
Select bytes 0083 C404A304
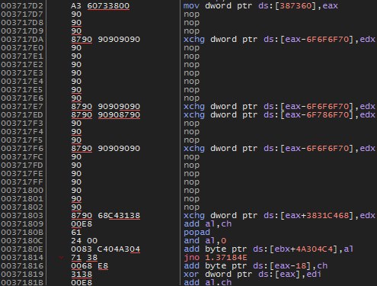tap(106, 249)
